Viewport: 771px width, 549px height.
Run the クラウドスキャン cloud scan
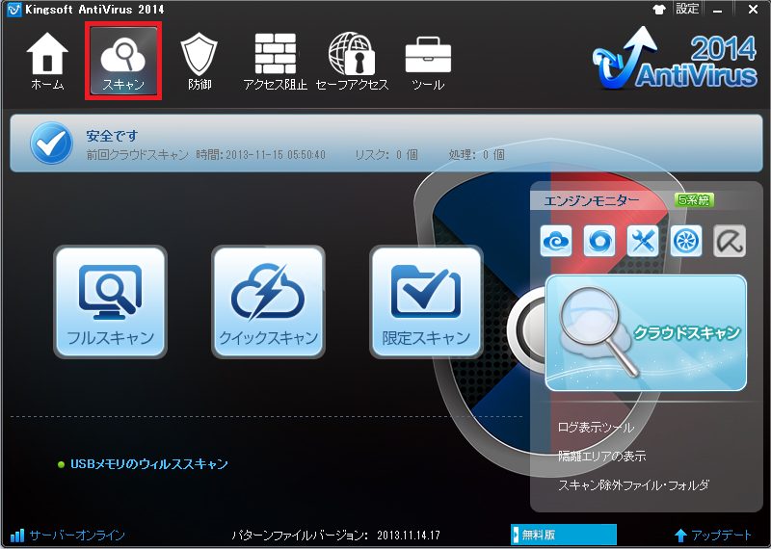click(646, 333)
